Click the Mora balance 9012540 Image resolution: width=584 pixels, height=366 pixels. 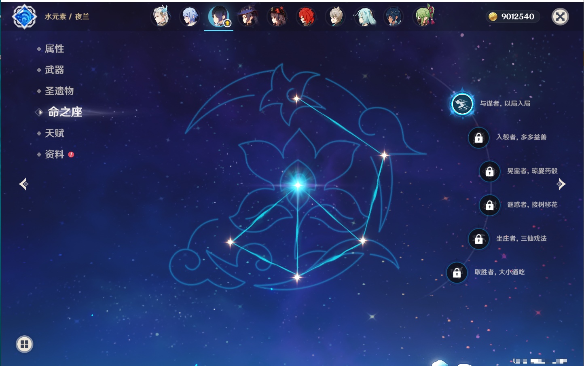click(518, 17)
